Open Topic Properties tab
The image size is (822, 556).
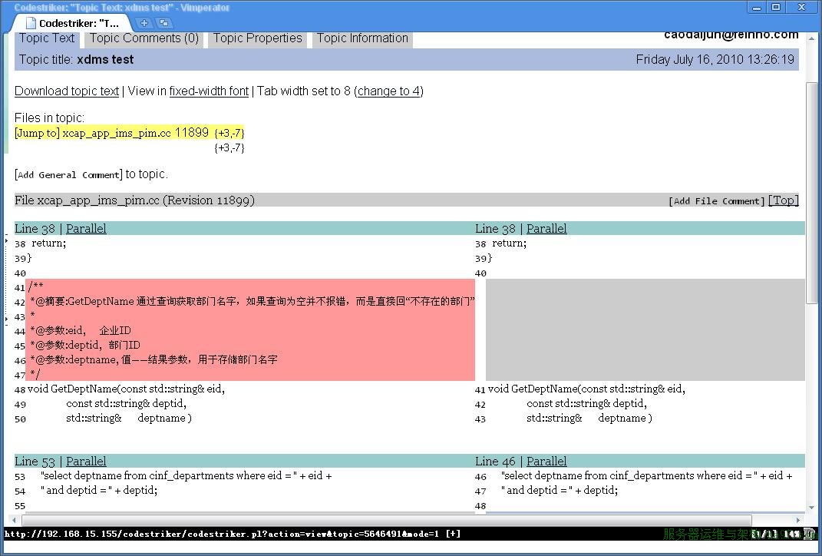click(x=257, y=38)
